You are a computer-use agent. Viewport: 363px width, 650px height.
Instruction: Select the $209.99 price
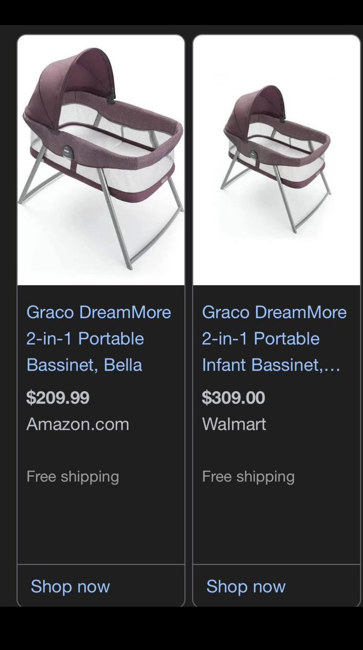(x=58, y=397)
